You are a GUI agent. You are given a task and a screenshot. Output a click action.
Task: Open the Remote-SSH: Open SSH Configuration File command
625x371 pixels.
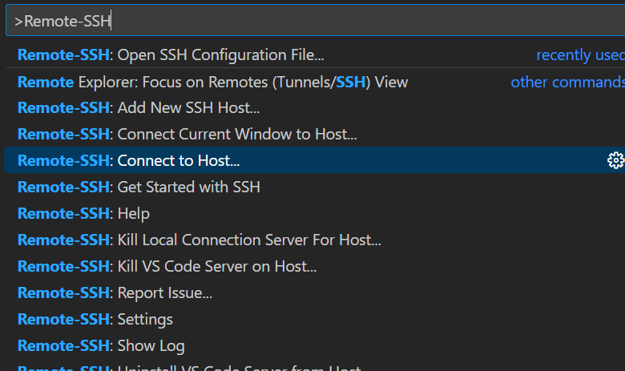tap(314, 54)
